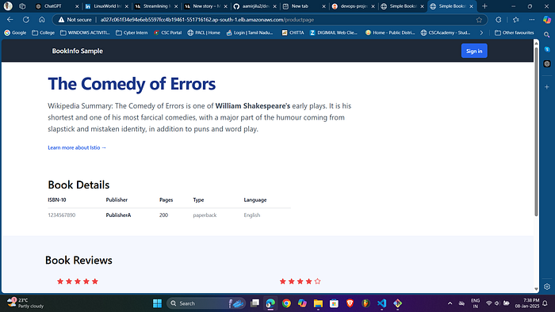Open File Explorer from the taskbar
This screenshot has height=312, width=555.
click(x=318, y=303)
